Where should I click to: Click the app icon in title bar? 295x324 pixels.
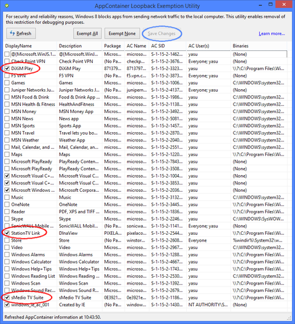tap(7, 6)
